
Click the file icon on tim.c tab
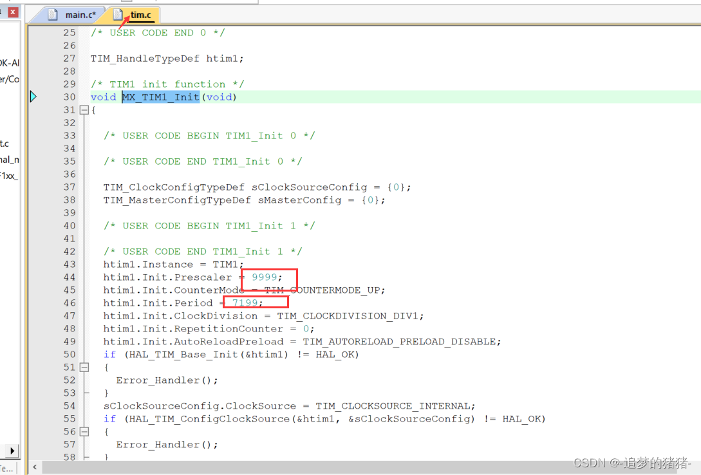pyautogui.click(x=118, y=15)
